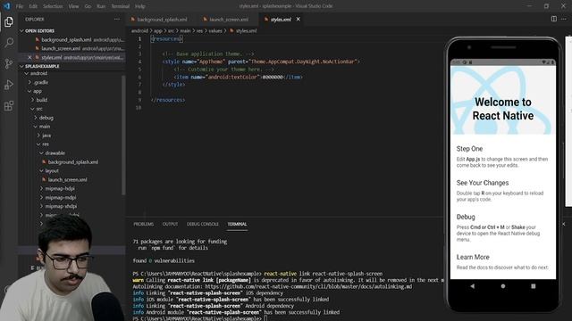Open background_splash.xml under drawable folder

pos(73,162)
